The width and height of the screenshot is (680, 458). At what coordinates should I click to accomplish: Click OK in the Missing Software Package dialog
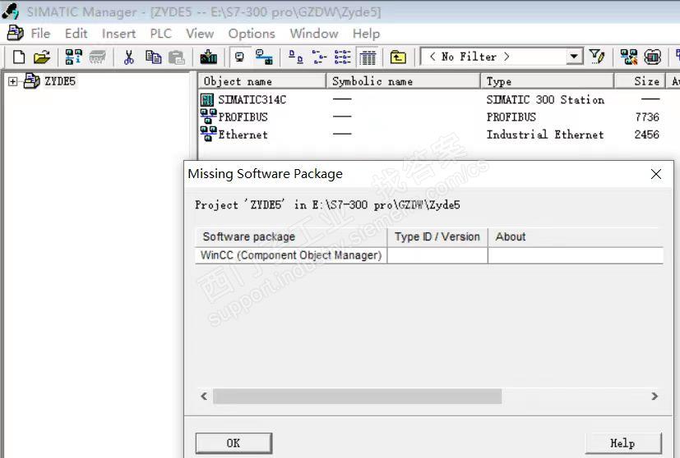234,443
